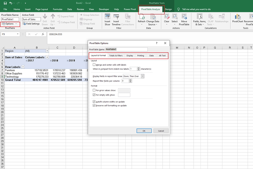
Task: Open the Design ribbon tab
Action: (168, 9)
